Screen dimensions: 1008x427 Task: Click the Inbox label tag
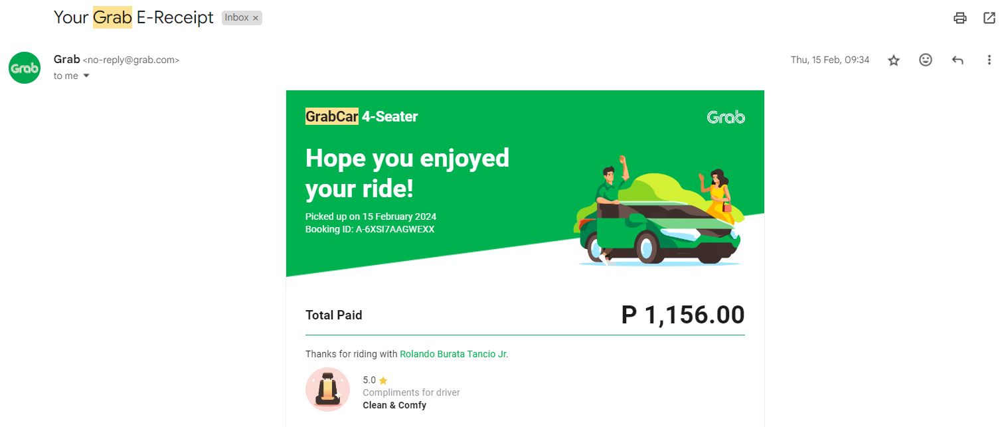tap(236, 18)
